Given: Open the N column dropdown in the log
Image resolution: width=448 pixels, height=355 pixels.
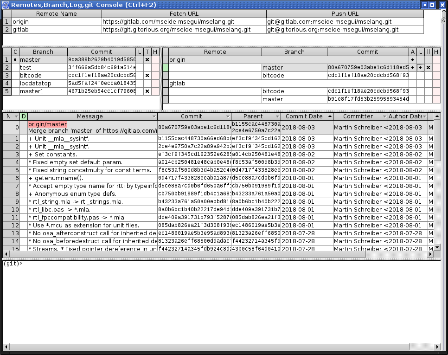Looking at the screenshot, I should (16, 116).
